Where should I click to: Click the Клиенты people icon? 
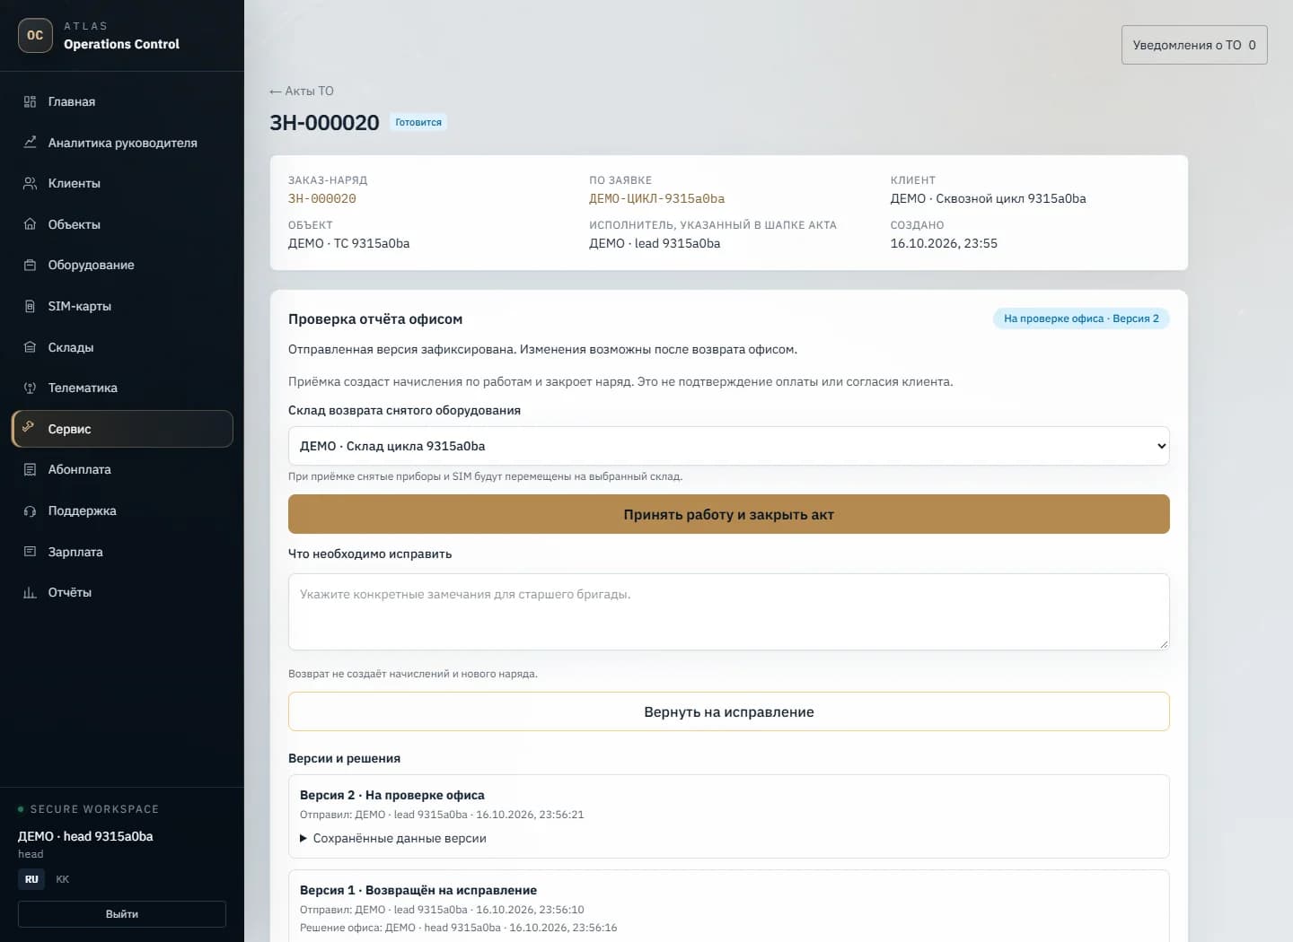pyautogui.click(x=30, y=183)
